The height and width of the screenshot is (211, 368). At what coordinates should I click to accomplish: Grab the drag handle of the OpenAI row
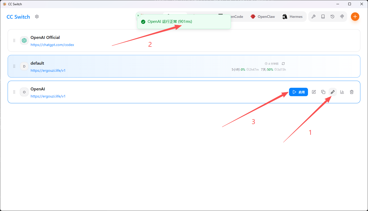pyautogui.click(x=14, y=92)
